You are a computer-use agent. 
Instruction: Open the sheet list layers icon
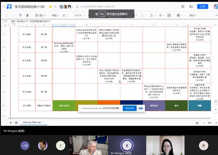(16, 123)
